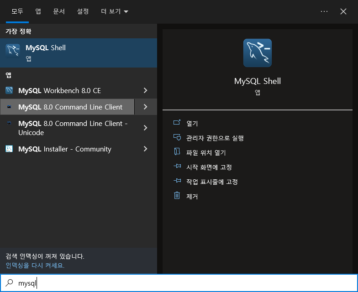Click the pin icon beside 작업 표시줄에 고정
Image resolution: width=358 pixels, height=292 pixels.
pyautogui.click(x=177, y=181)
